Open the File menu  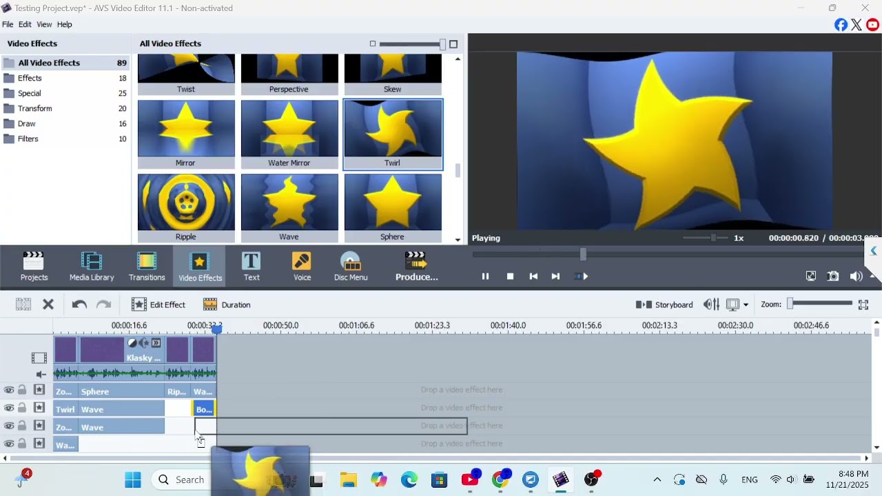tap(8, 24)
